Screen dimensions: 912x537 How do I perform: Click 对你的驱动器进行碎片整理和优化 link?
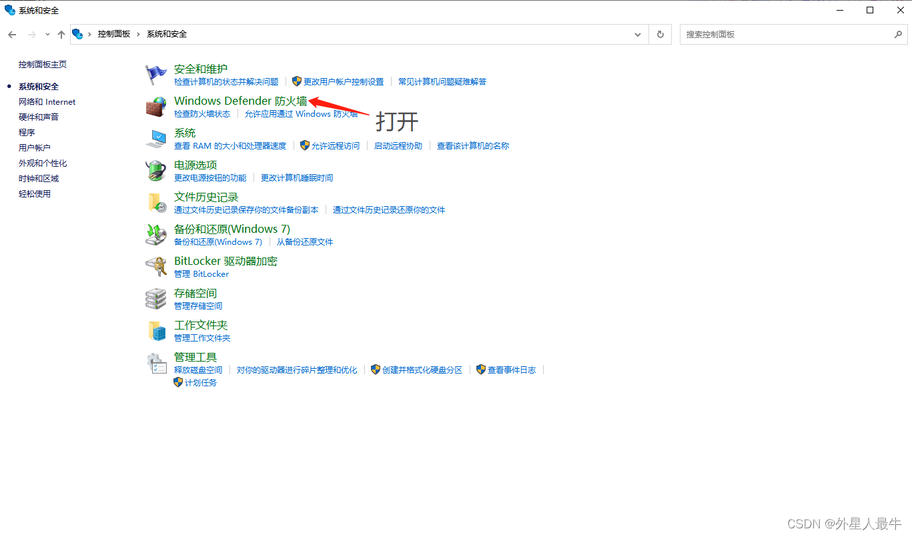pyautogui.click(x=297, y=370)
